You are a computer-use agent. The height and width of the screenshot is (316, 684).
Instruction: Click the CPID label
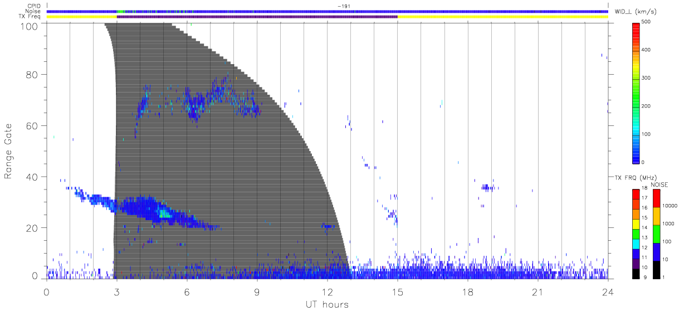click(x=35, y=6)
